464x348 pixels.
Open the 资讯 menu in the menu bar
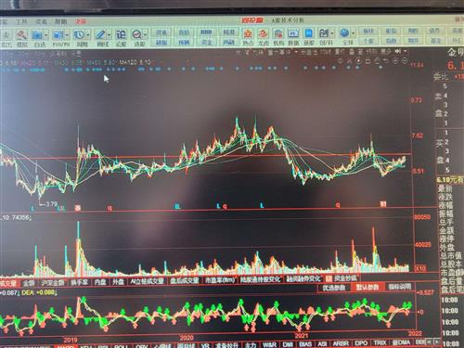[41, 21]
